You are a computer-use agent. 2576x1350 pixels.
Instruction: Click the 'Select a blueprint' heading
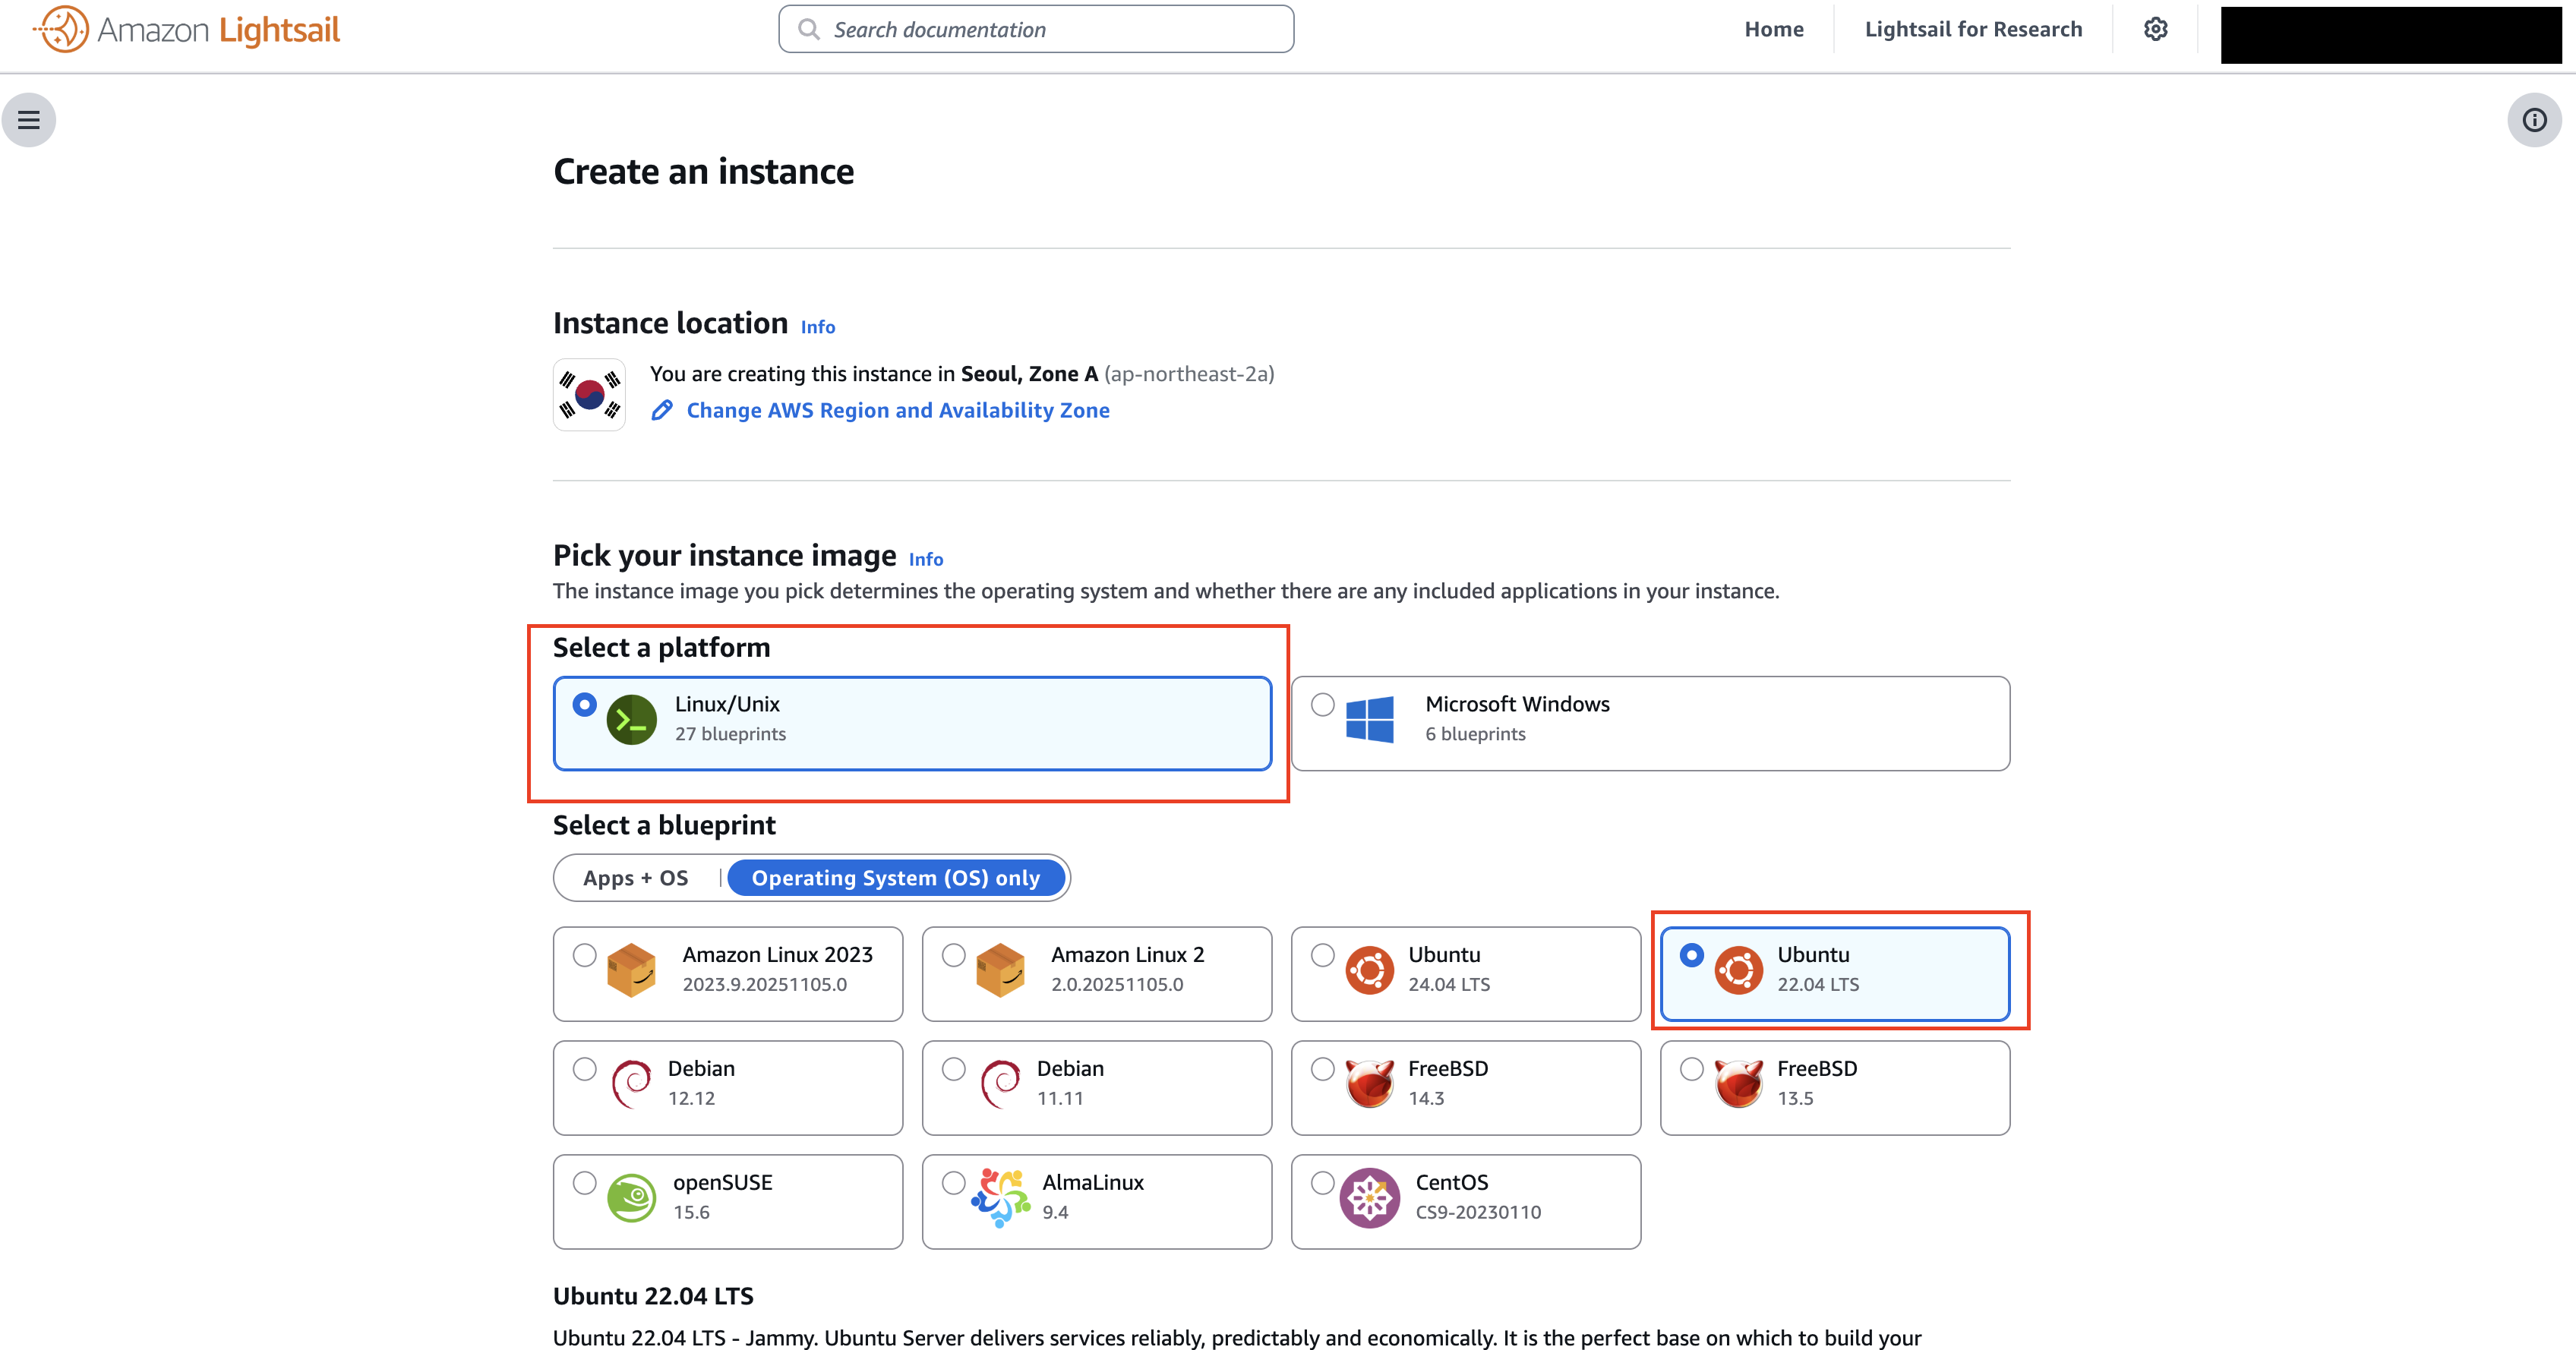[664, 825]
